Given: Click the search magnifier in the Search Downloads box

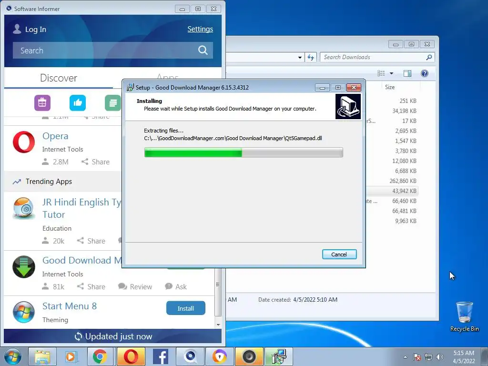Looking at the screenshot, I should pos(429,57).
